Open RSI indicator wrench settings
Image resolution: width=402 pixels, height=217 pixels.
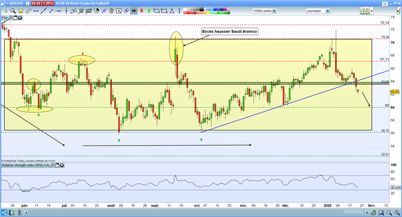coord(53,165)
